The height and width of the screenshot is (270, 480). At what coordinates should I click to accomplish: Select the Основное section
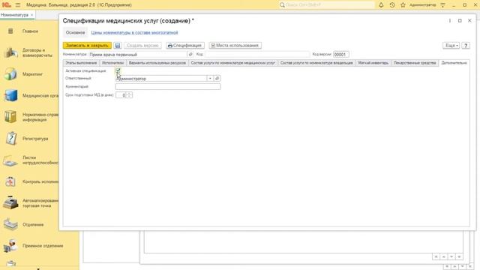point(75,32)
